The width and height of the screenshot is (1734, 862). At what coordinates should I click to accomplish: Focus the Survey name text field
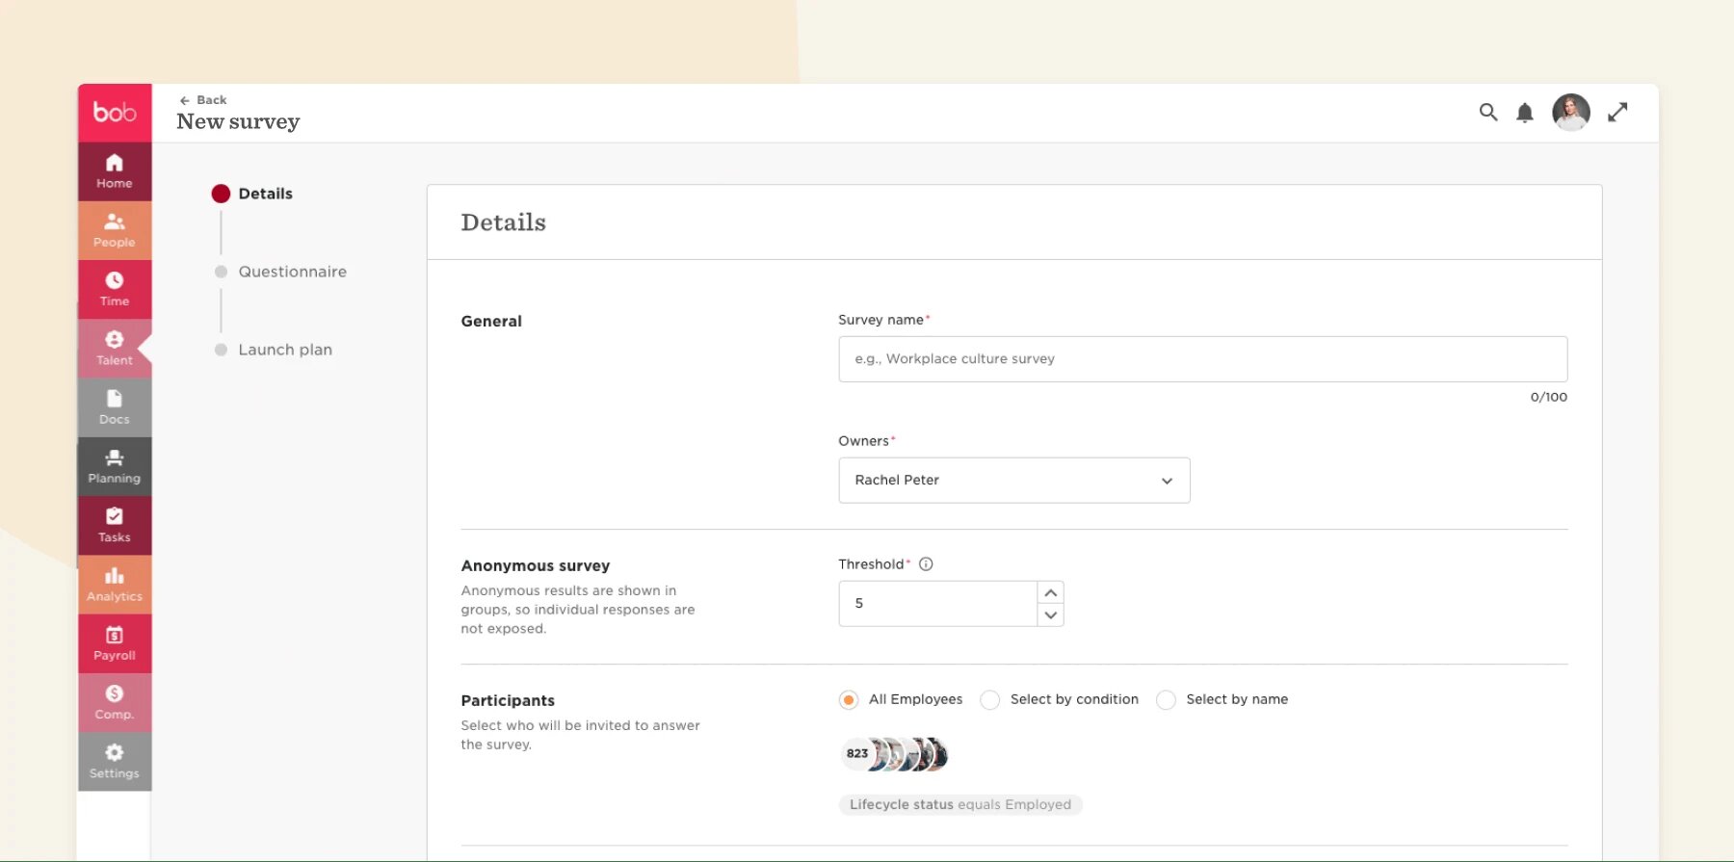[x=1202, y=359]
